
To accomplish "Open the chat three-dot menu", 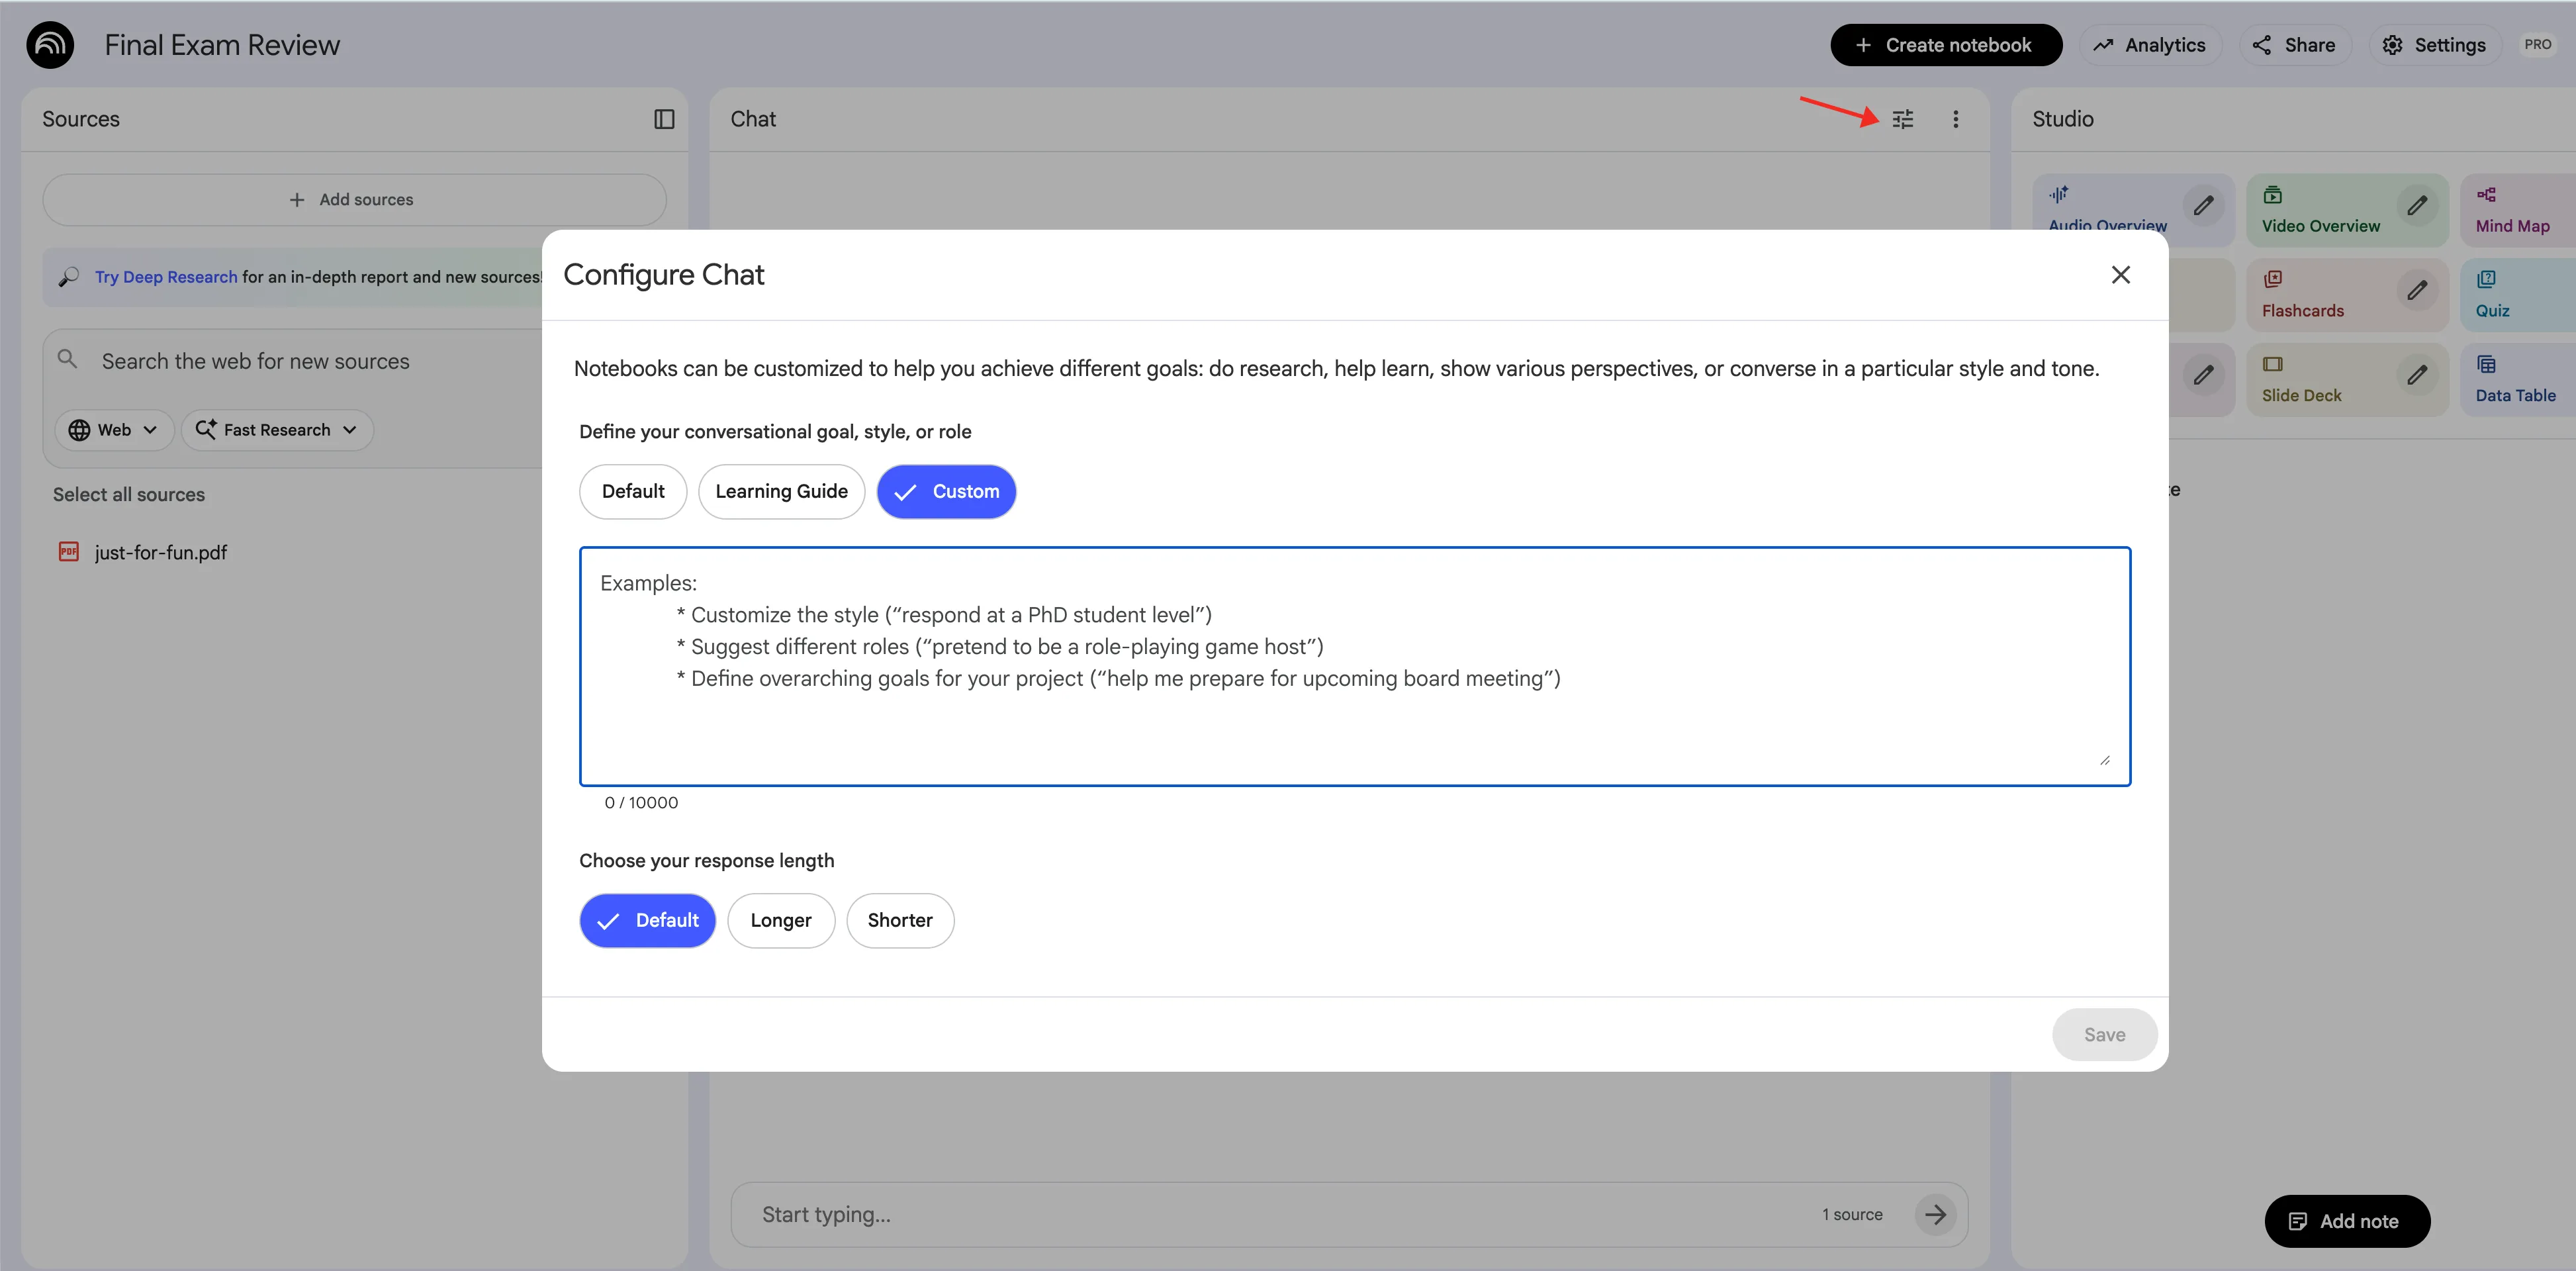I will coord(1956,118).
